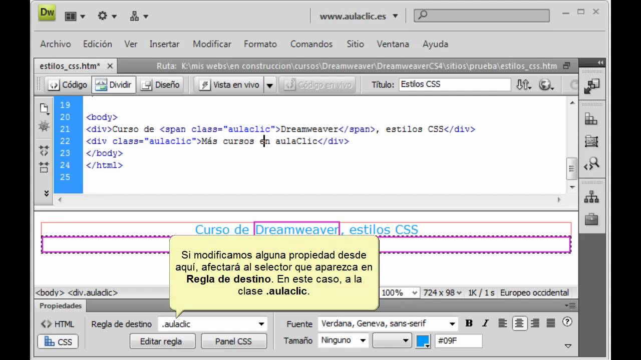The width and height of the screenshot is (641, 360).
Task: Expand the dock panels double-arrow icon
Action: (600, 62)
